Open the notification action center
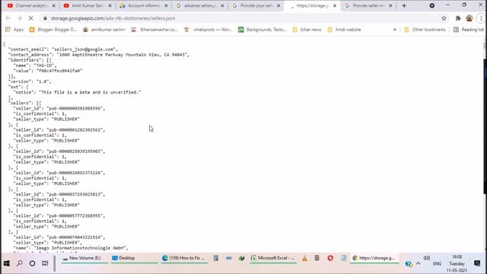This screenshot has height=274, width=487. (x=477, y=263)
